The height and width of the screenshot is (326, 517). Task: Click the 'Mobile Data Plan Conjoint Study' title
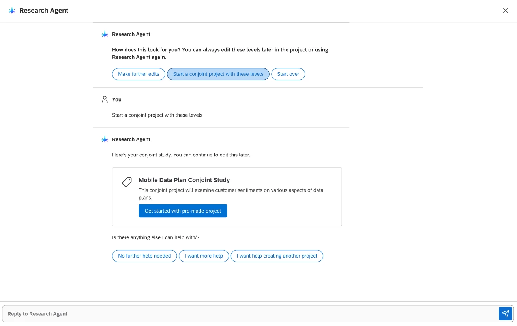(x=184, y=180)
